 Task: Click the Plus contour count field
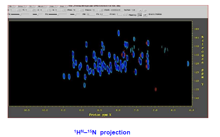pos(76,10)
